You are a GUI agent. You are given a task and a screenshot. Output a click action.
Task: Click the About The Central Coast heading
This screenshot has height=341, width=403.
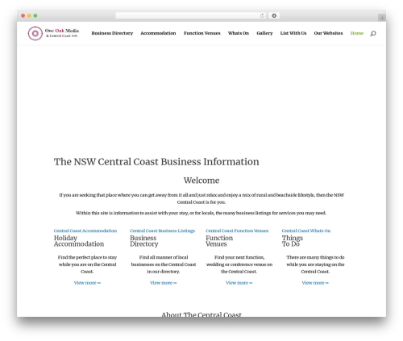coord(201,314)
